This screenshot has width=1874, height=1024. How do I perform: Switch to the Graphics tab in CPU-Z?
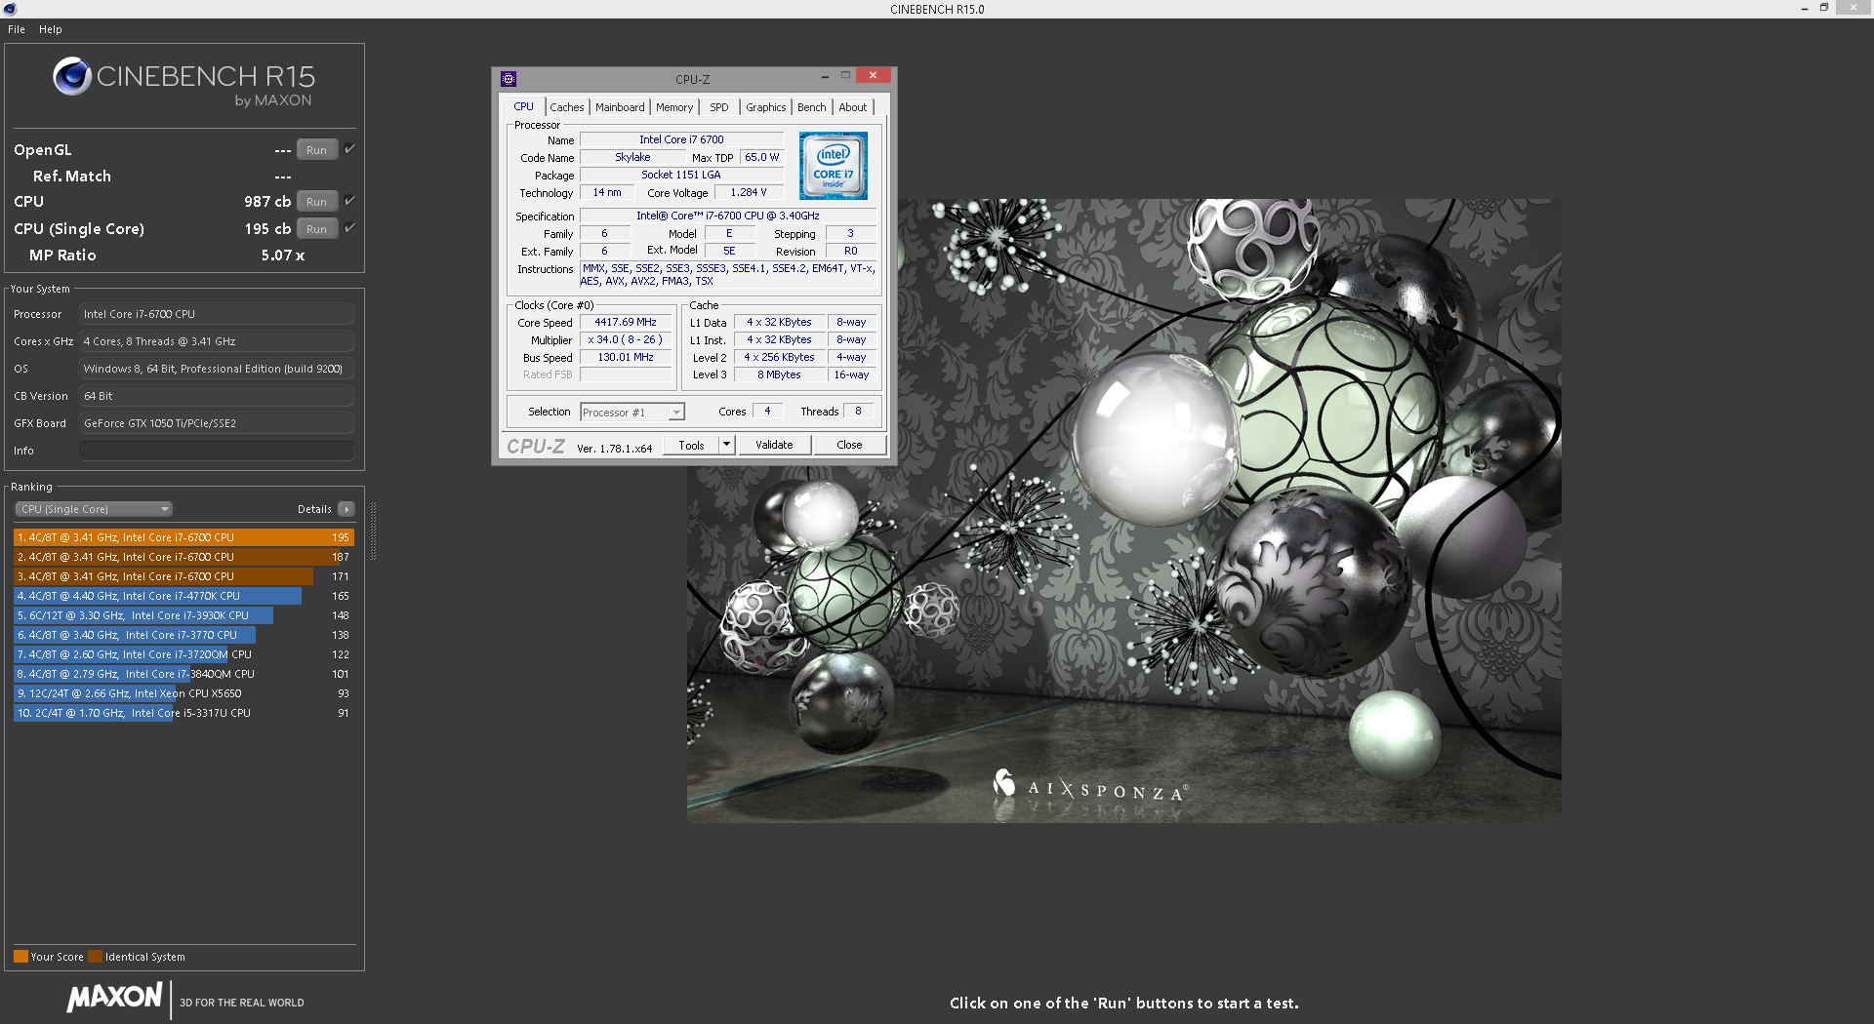click(x=766, y=107)
